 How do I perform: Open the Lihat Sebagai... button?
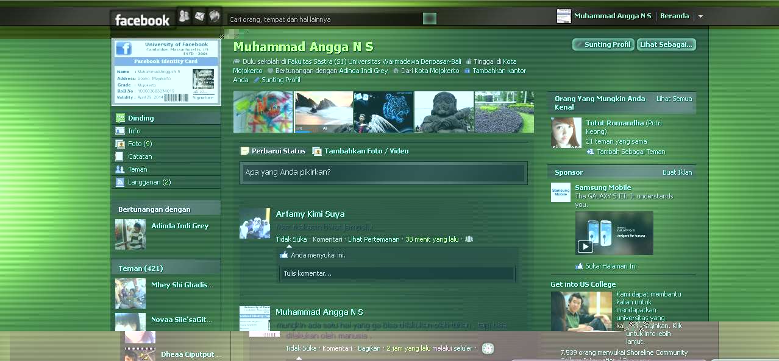pyautogui.click(x=666, y=44)
